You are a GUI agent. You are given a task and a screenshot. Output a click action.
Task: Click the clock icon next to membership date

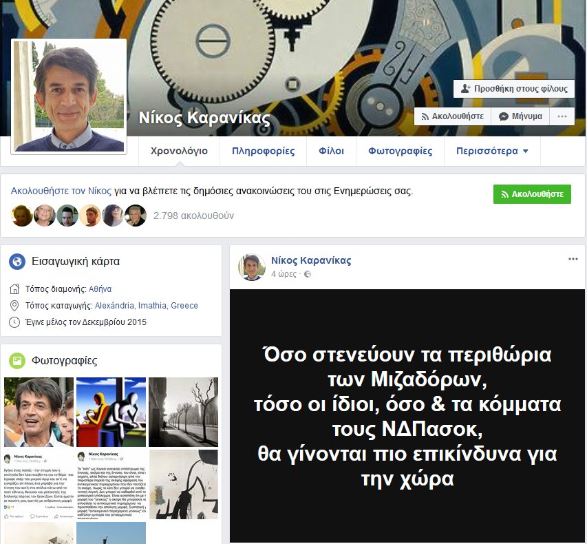[x=14, y=321]
